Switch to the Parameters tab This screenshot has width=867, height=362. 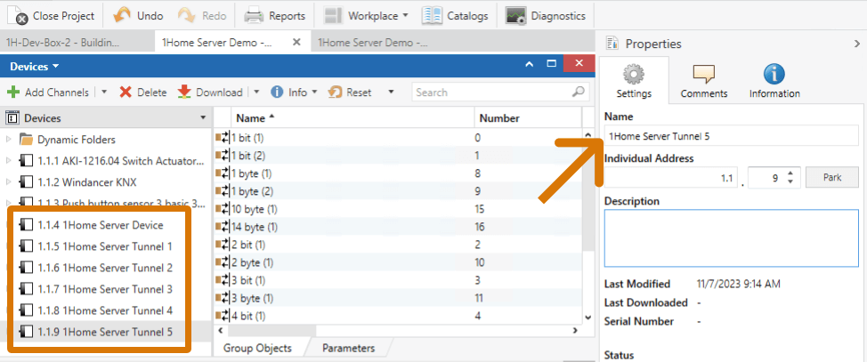348,348
